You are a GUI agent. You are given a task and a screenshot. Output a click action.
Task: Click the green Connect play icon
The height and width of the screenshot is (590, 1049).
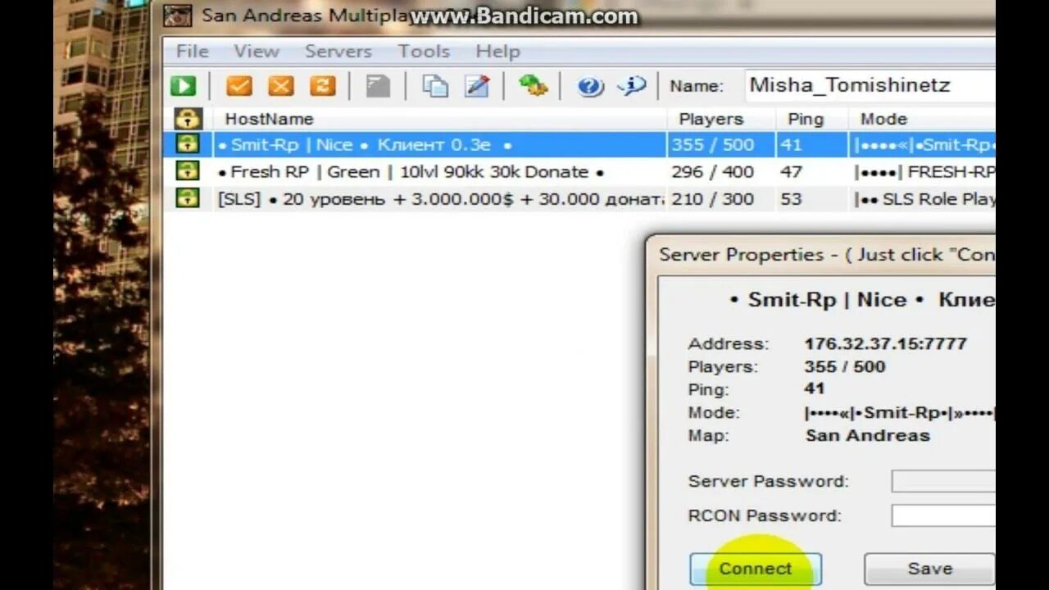click(184, 86)
